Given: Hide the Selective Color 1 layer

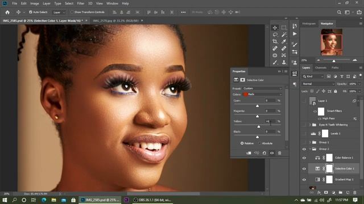Looking at the screenshot, I should click(304, 169).
